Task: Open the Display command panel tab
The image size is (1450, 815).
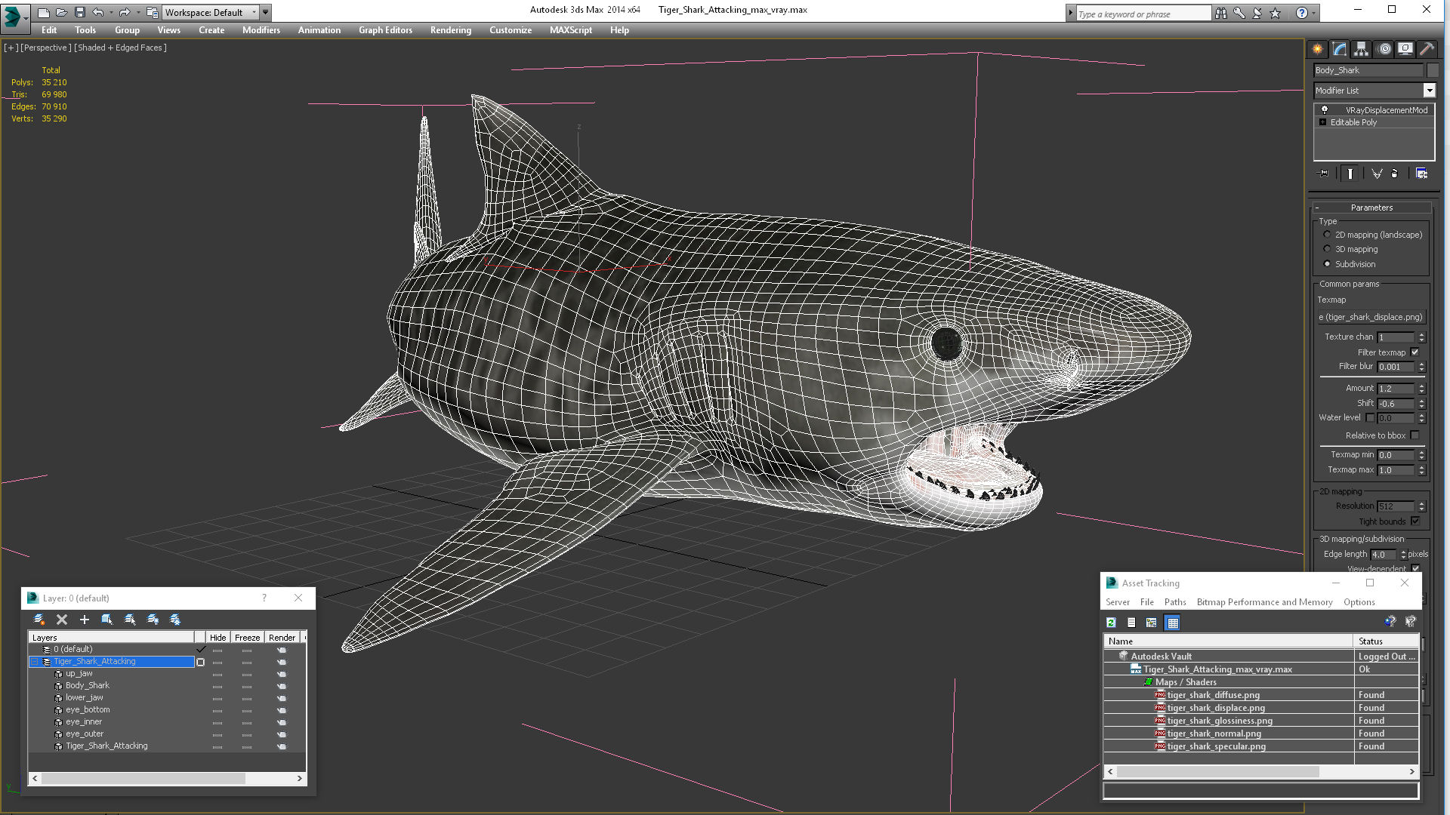Action: pos(1405,49)
